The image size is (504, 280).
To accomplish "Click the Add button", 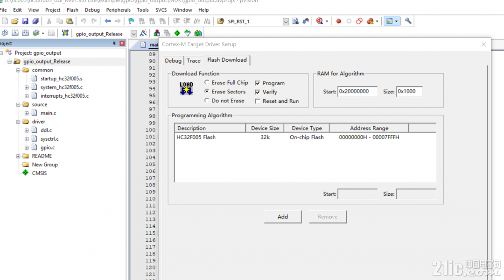I will coord(283,217).
